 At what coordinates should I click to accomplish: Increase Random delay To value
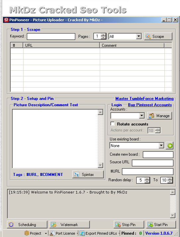[x=170, y=179]
